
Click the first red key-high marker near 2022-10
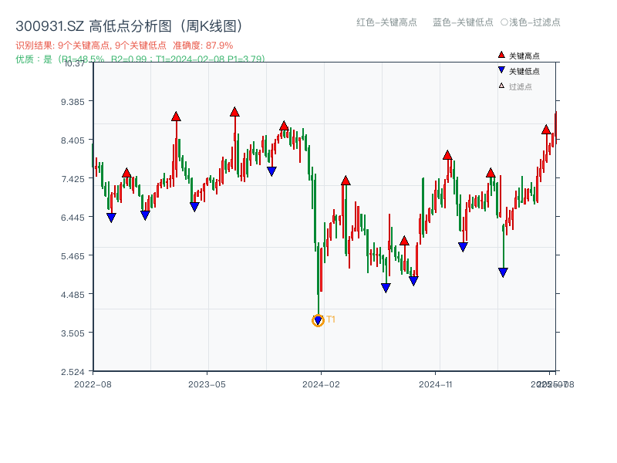(x=126, y=173)
